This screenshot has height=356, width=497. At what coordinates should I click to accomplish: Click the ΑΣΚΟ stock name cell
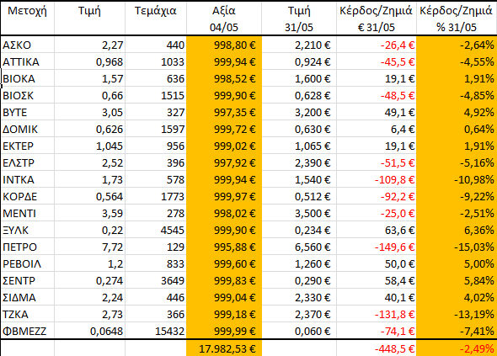[x=28, y=45]
